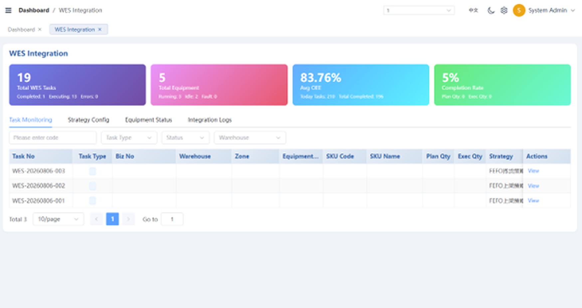This screenshot has height=308, width=582.
Task: Switch to the Strategy Config tab
Action: [88, 120]
